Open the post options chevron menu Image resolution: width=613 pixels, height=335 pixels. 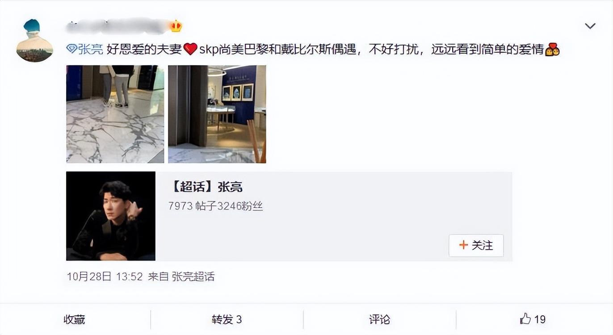tap(590, 26)
